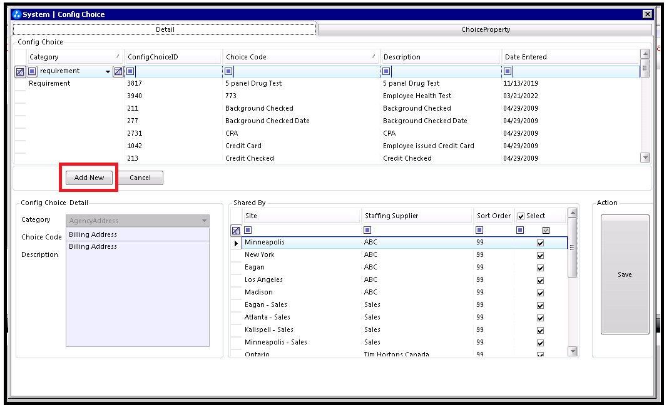Image resolution: width=669 pixels, height=407 pixels.
Task: Toggle the Select filter row checkbox
Action: click(546, 230)
